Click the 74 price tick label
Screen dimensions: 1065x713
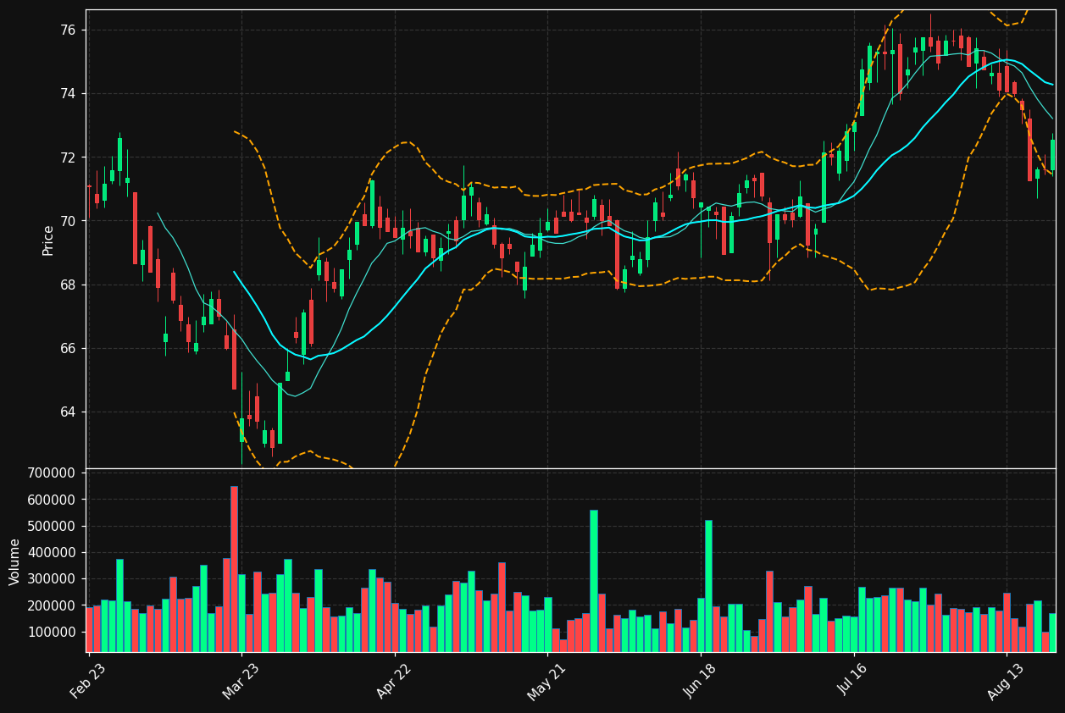68,94
